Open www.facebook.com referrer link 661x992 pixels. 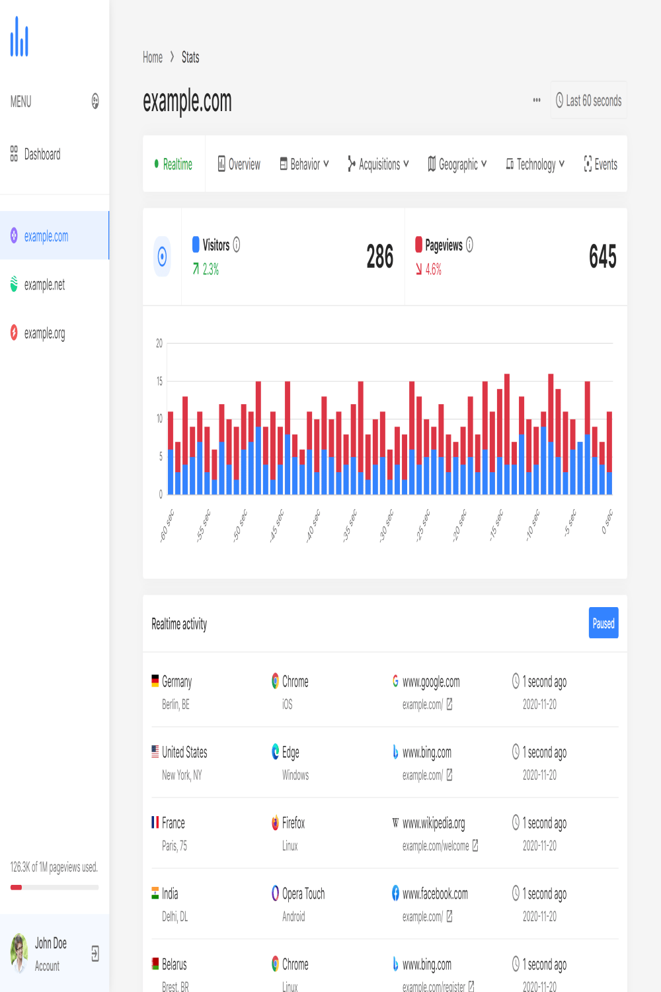pos(435,894)
